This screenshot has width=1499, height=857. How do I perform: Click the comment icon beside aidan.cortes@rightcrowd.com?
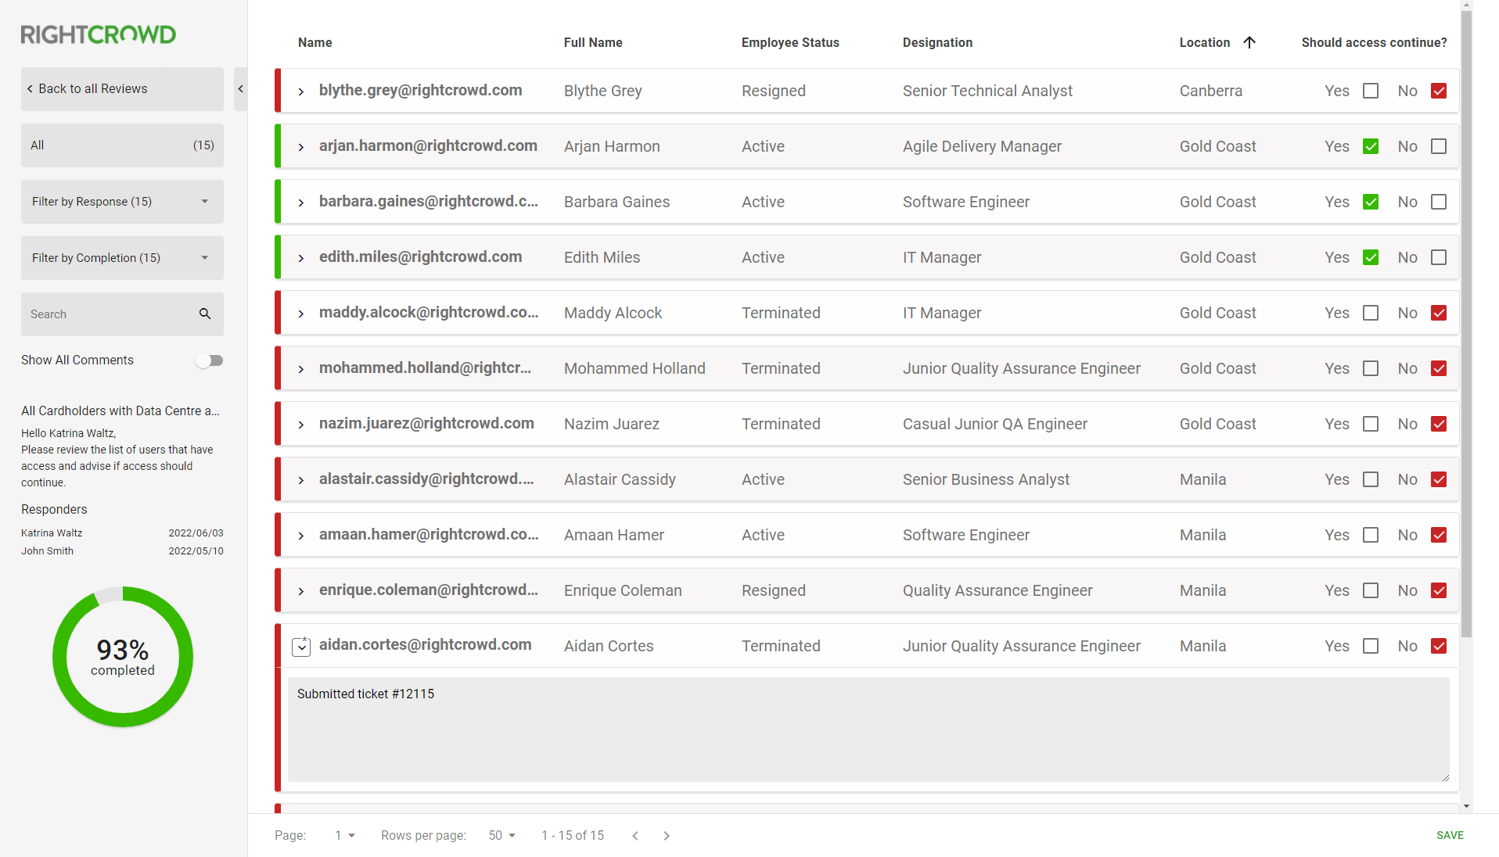[300, 646]
